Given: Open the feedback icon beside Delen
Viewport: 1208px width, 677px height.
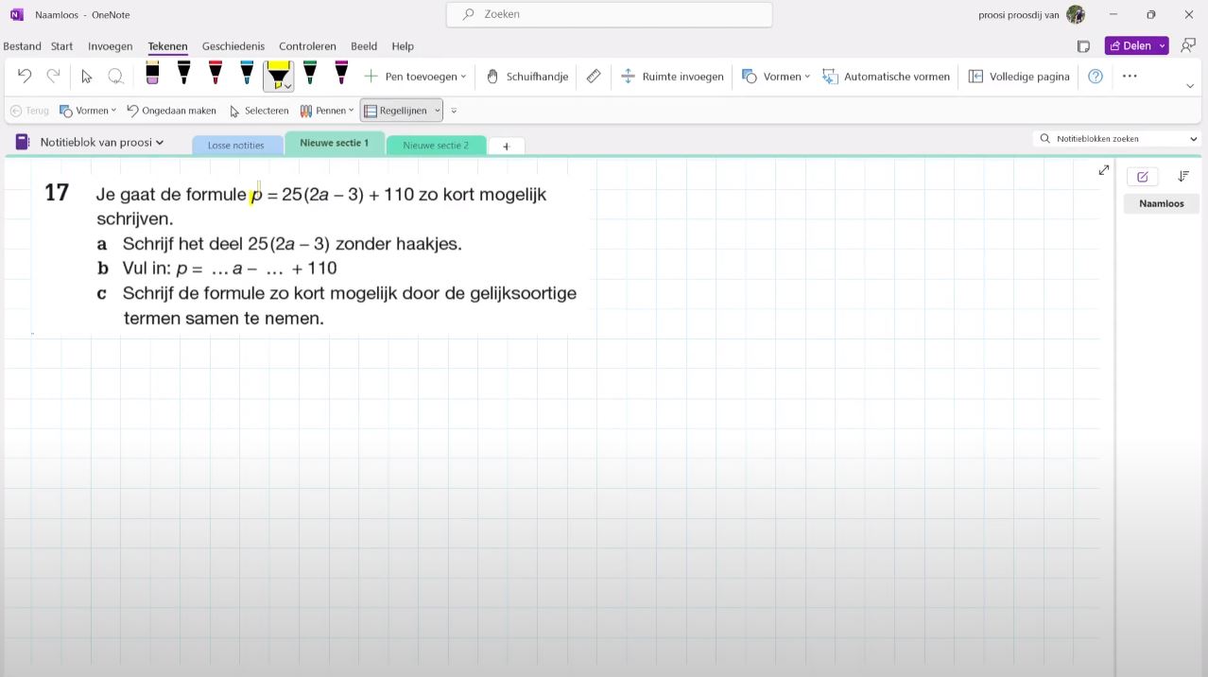Looking at the screenshot, I should 1188,45.
